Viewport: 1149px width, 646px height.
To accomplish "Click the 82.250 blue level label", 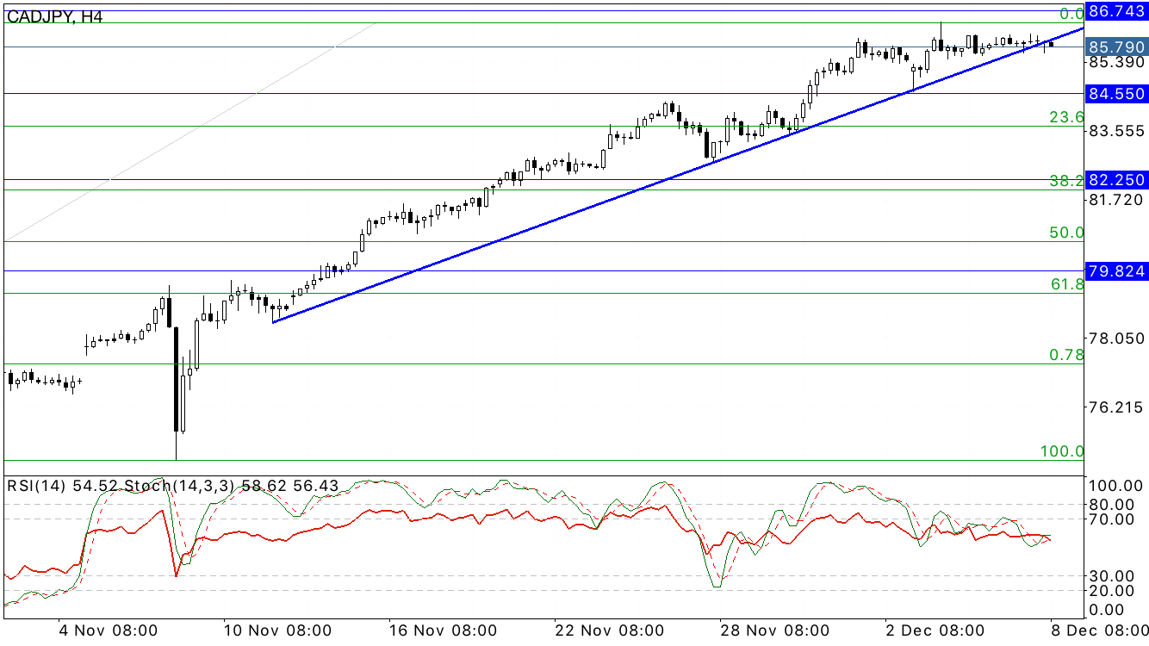I will tap(1116, 180).
